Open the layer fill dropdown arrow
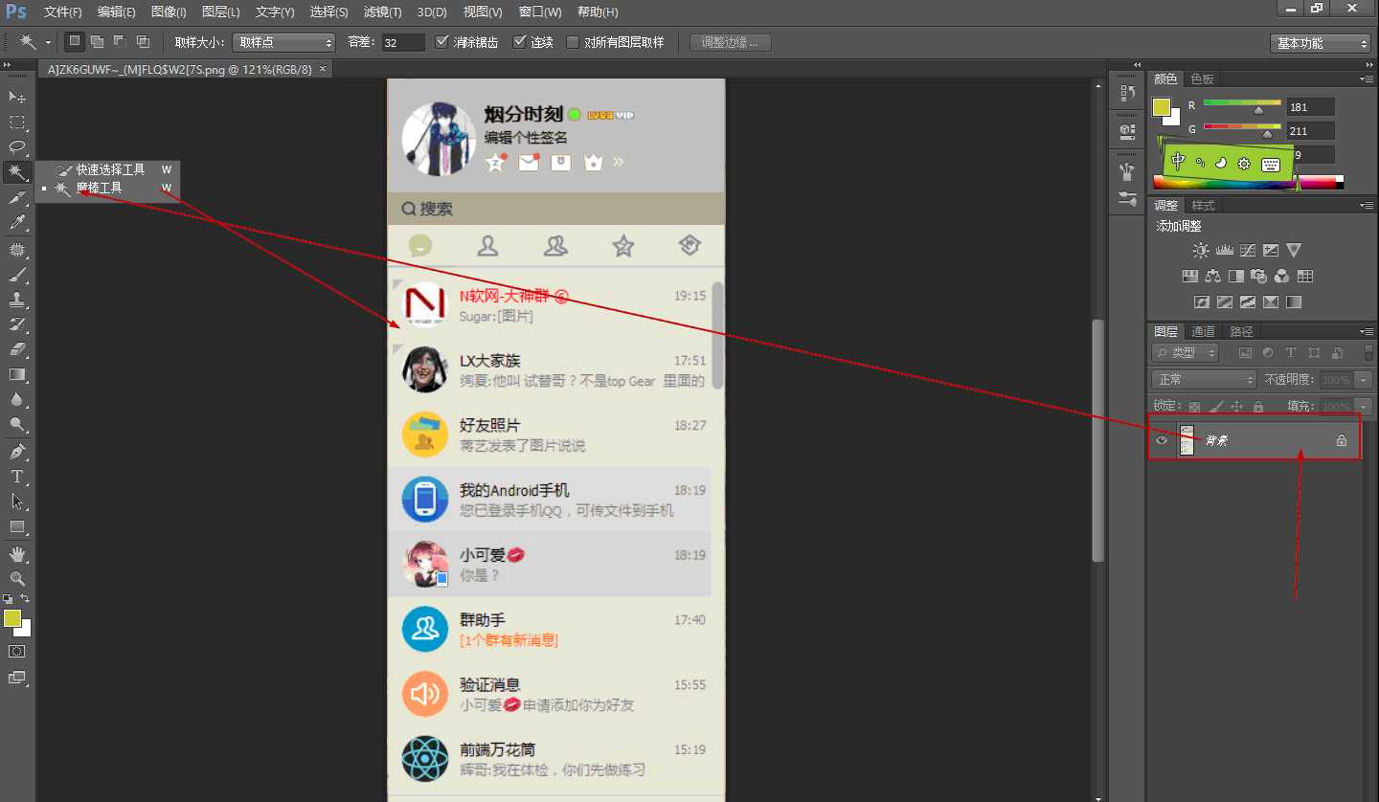Viewport: 1379px width, 802px height. pyautogui.click(x=1364, y=407)
